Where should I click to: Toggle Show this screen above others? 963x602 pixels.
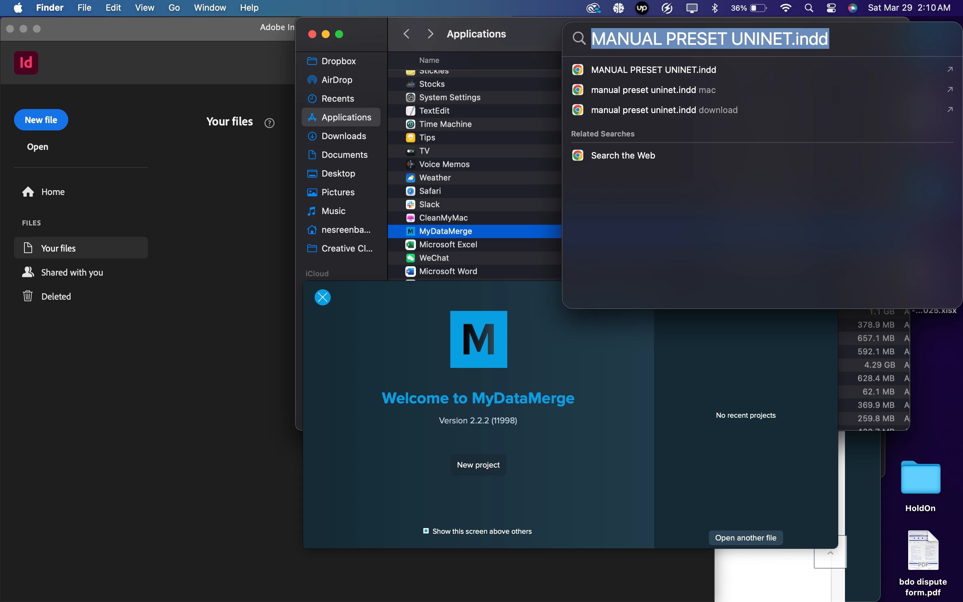click(426, 531)
